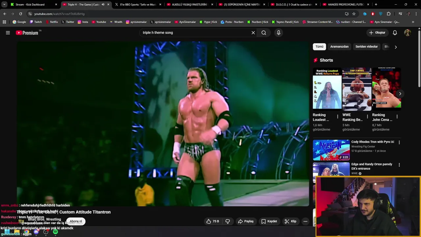This screenshot has width=421, height=237.
Task: Open Chrome extensions puzzle menu
Action: (x=389, y=14)
